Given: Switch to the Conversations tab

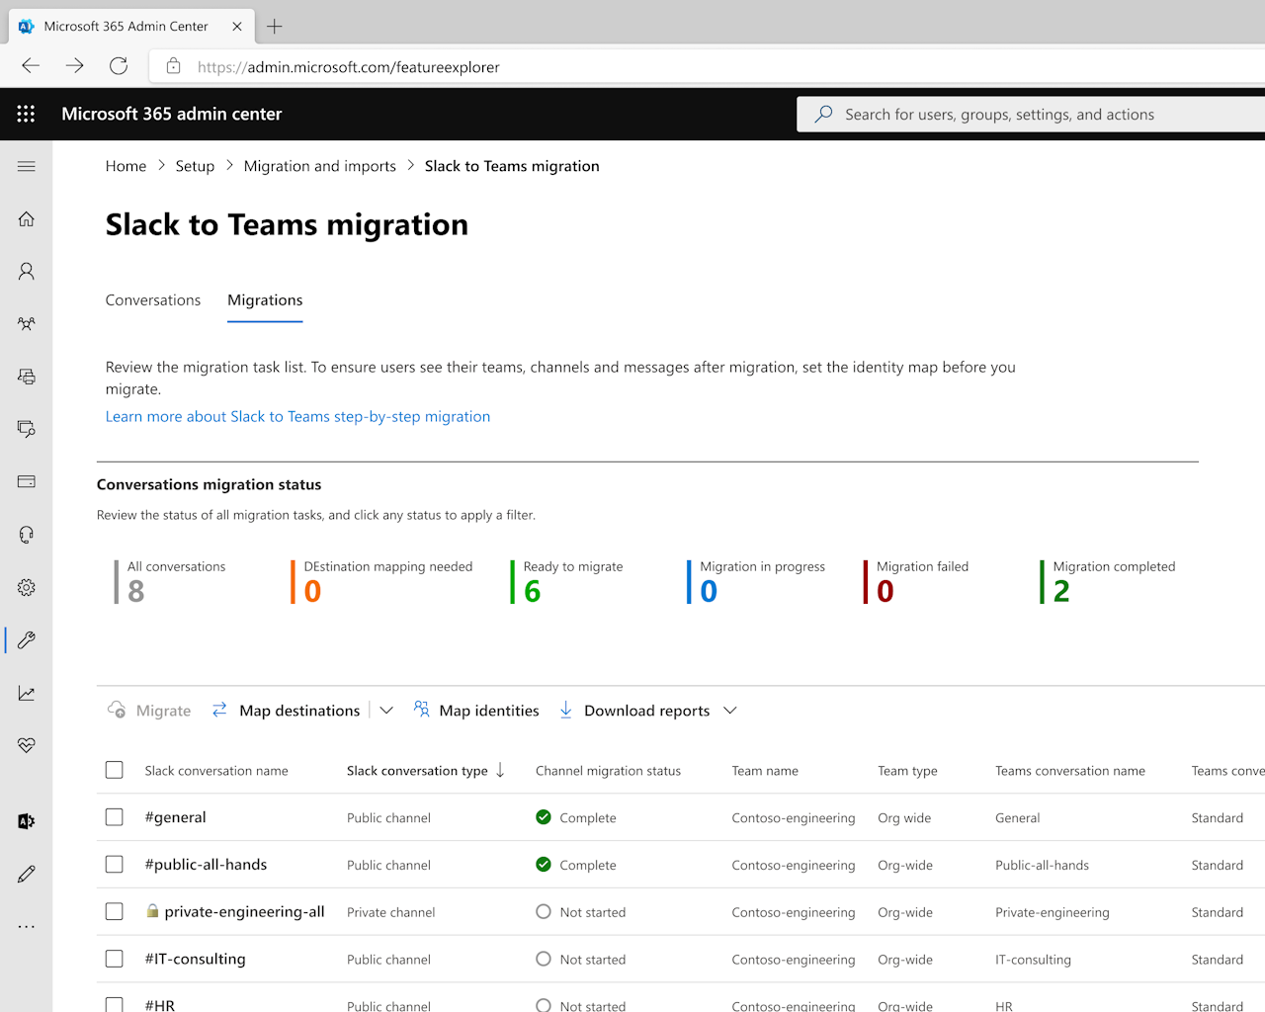Looking at the screenshot, I should tap(153, 299).
